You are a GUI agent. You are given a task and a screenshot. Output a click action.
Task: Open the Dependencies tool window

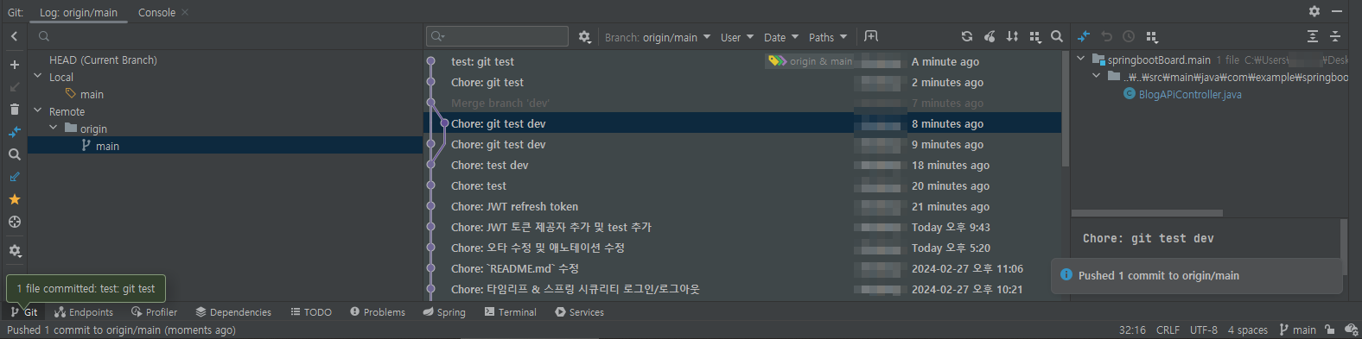[x=233, y=312]
